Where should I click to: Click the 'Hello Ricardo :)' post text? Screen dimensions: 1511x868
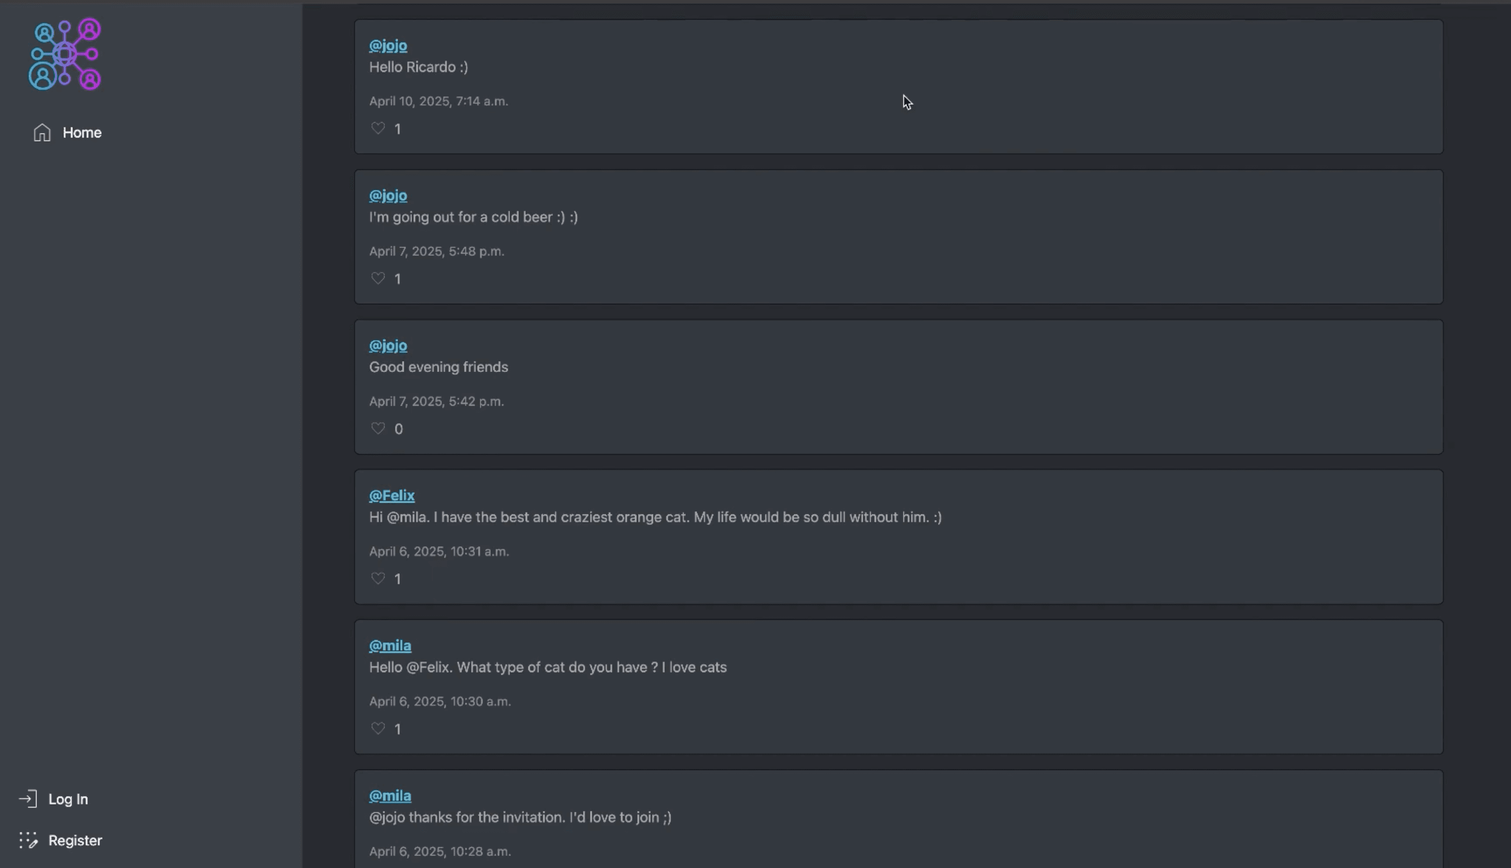[418, 67]
